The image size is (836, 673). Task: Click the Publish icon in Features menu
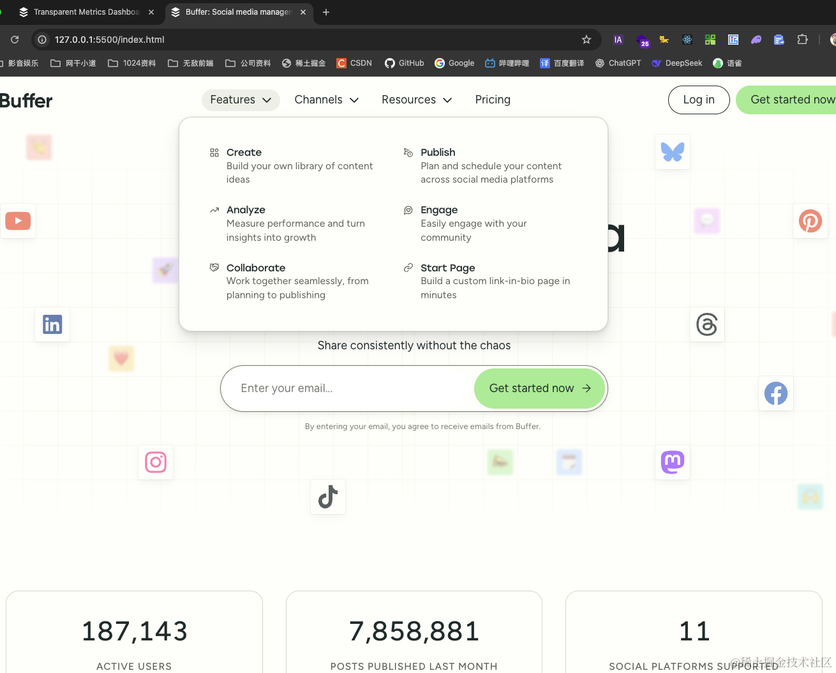tap(408, 153)
